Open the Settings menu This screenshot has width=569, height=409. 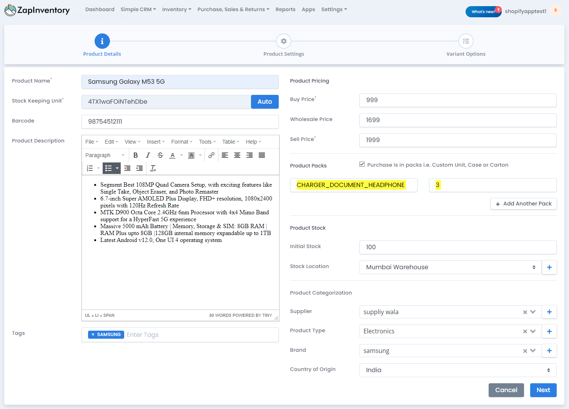click(x=334, y=9)
